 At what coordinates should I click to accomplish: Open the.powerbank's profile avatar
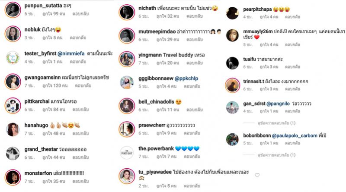[x=127, y=153]
